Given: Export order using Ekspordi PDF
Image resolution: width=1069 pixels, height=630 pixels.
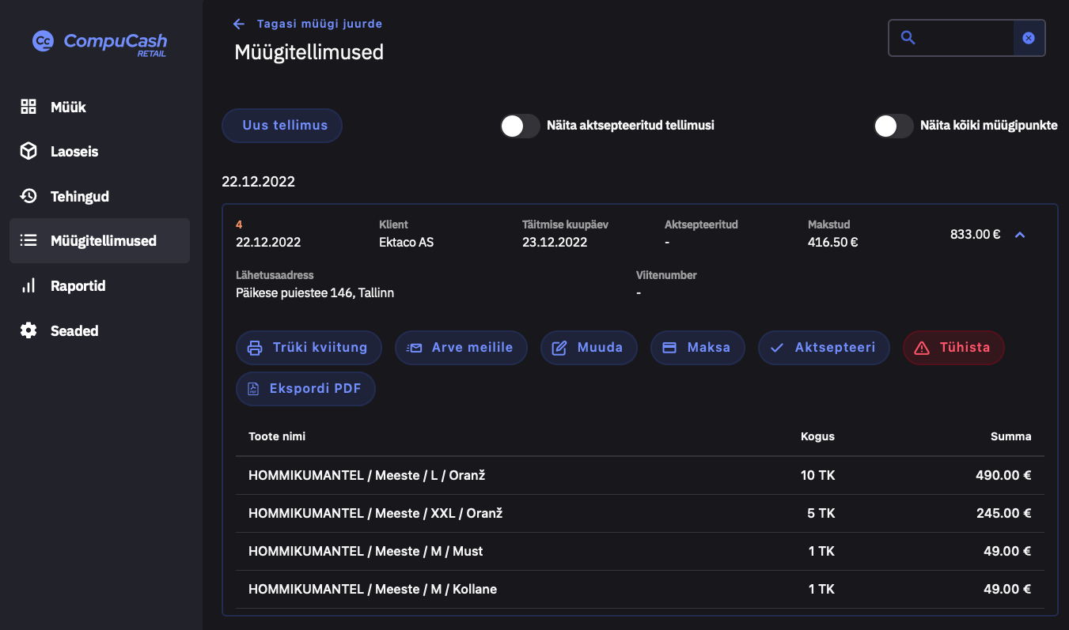Looking at the screenshot, I should pyautogui.click(x=305, y=389).
